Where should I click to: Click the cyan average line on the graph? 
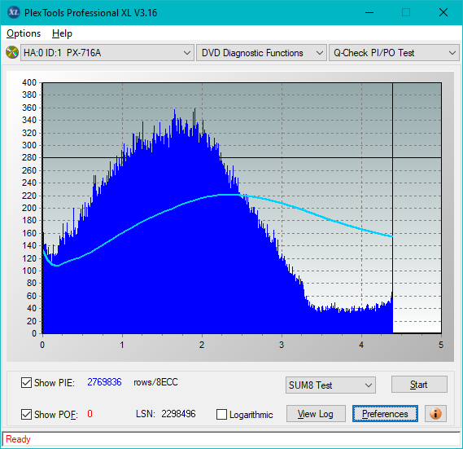click(325, 218)
